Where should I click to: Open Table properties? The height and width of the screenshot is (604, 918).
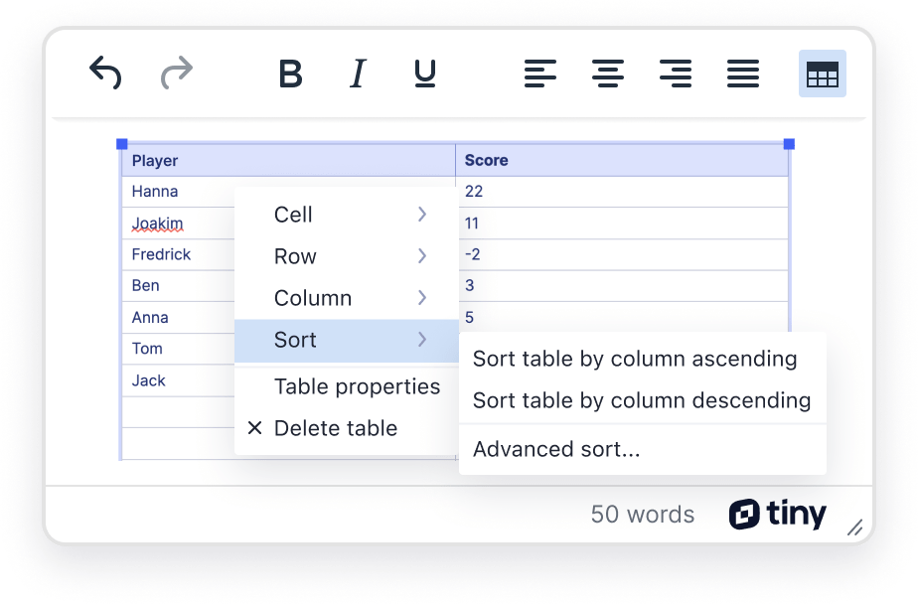(358, 386)
